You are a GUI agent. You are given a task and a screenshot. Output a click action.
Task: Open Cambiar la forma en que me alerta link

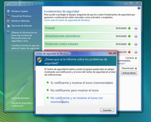coord(25,47)
